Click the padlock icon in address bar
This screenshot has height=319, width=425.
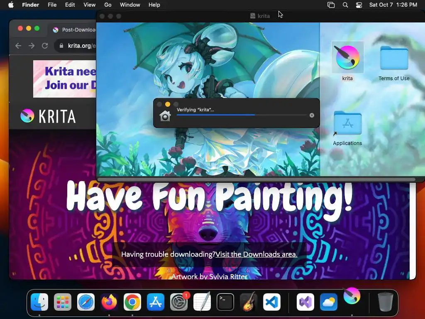pos(61,46)
